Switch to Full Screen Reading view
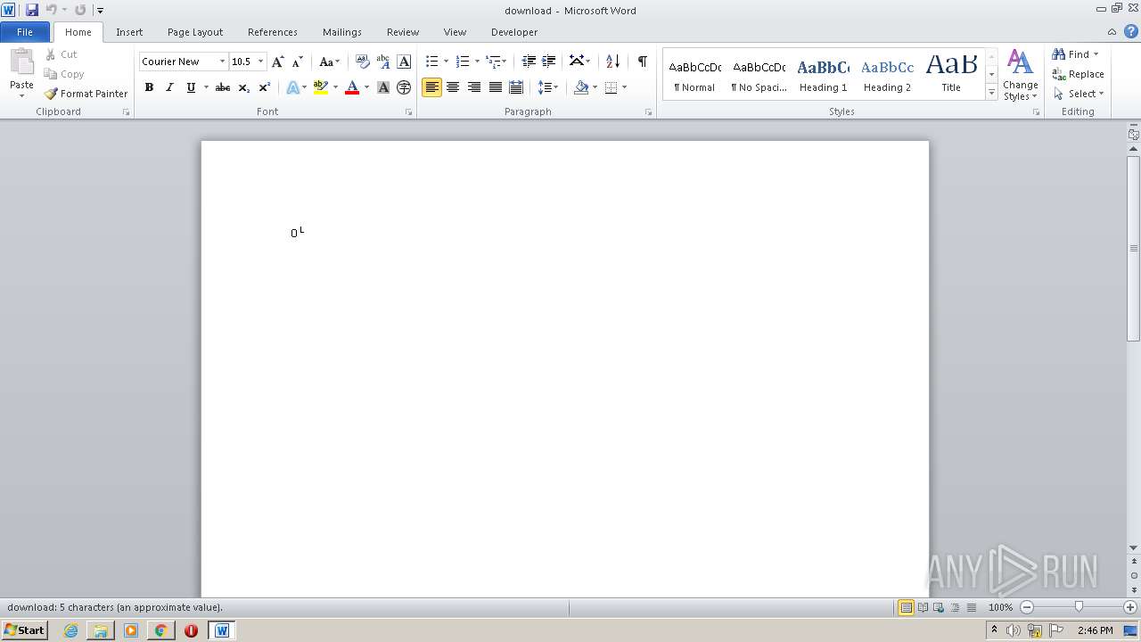 (x=923, y=607)
